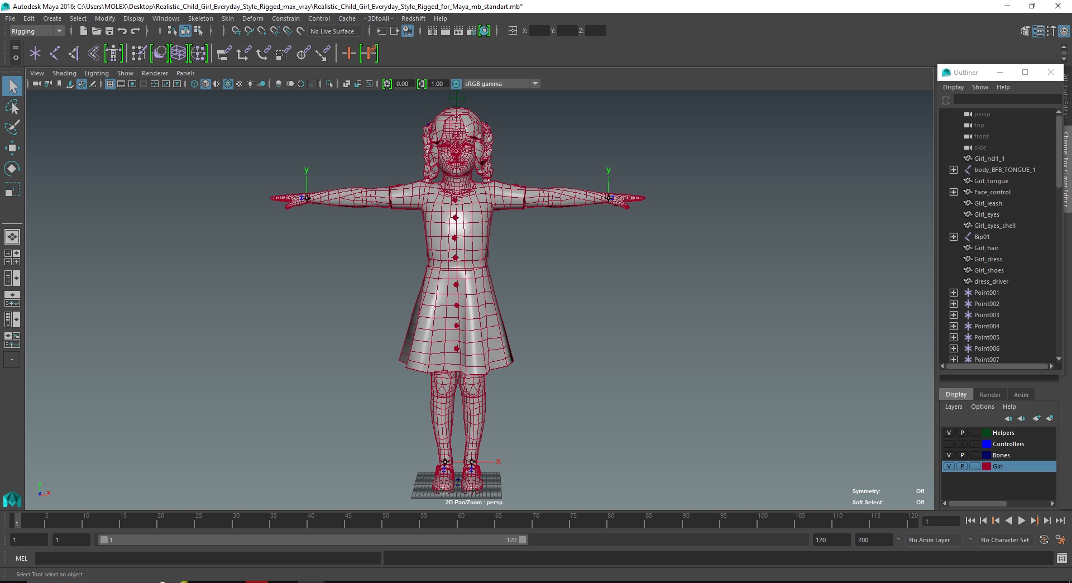Toggle visibility V of Helpers layer
This screenshot has height=583, width=1072.
(x=949, y=433)
